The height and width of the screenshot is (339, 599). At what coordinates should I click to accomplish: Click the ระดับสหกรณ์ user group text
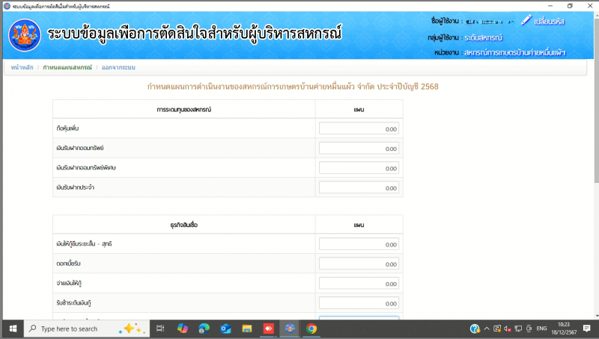pyautogui.click(x=483, y=38)
